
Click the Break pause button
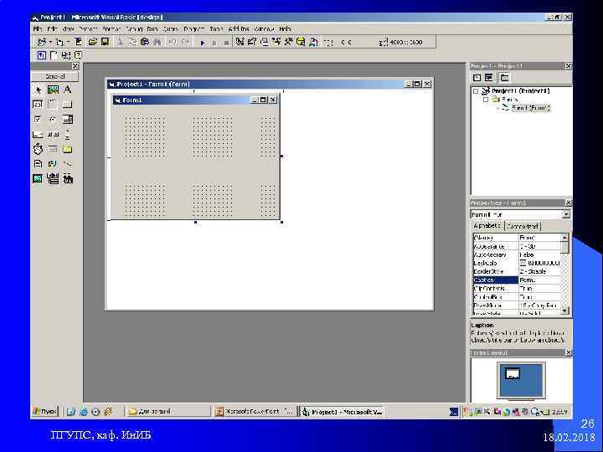pyautogui.click(x=214, y=43)
